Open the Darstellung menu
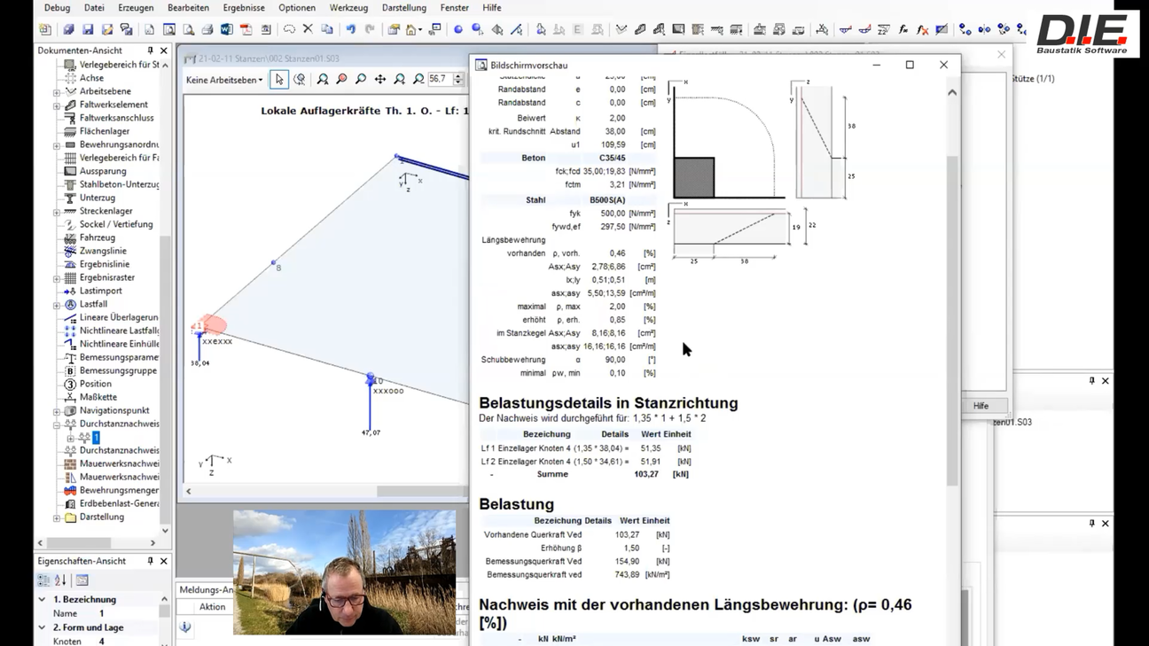 coord(403,8)
